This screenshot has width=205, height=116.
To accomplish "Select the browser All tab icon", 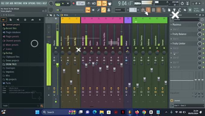I will (x=4, y=20).
